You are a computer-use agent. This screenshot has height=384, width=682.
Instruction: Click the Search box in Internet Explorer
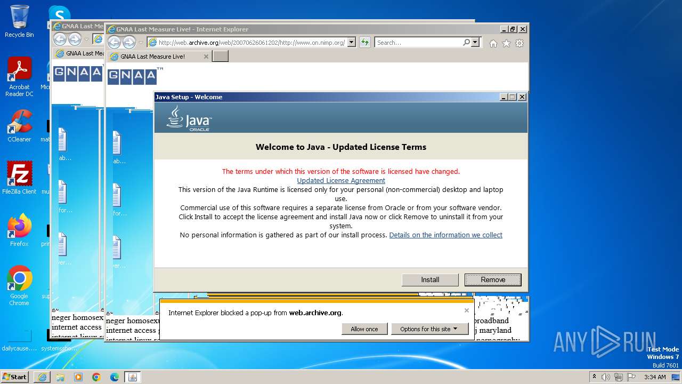418,43
